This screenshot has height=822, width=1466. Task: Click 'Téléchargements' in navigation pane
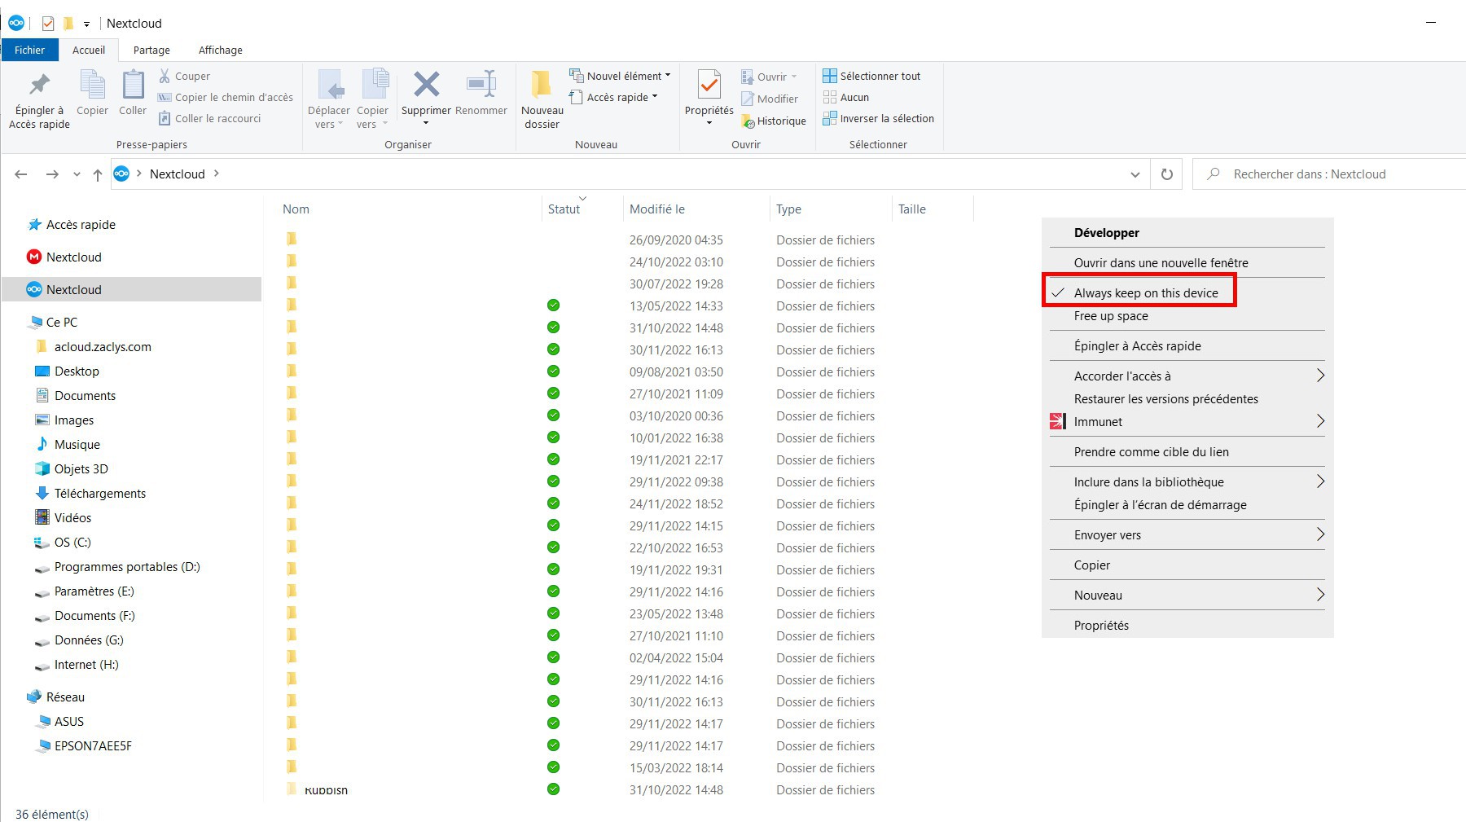99,494
